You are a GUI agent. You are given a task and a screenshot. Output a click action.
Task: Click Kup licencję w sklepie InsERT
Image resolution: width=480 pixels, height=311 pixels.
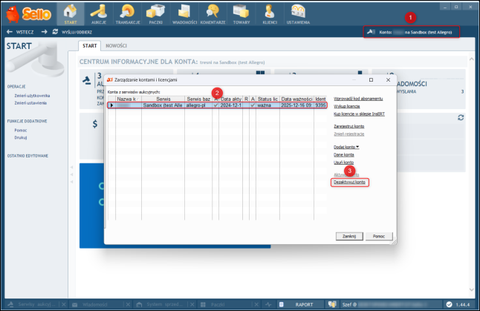click(359, 114)
